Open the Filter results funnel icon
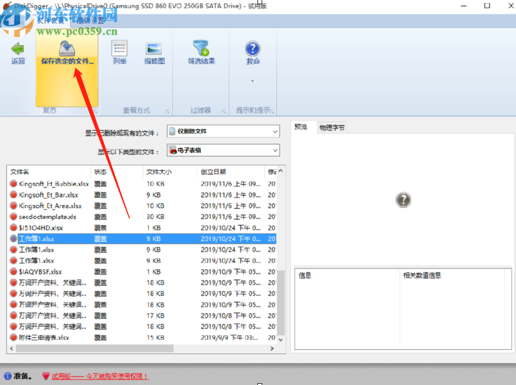Viewport: 516px width, 385px height. click(201, 48)
